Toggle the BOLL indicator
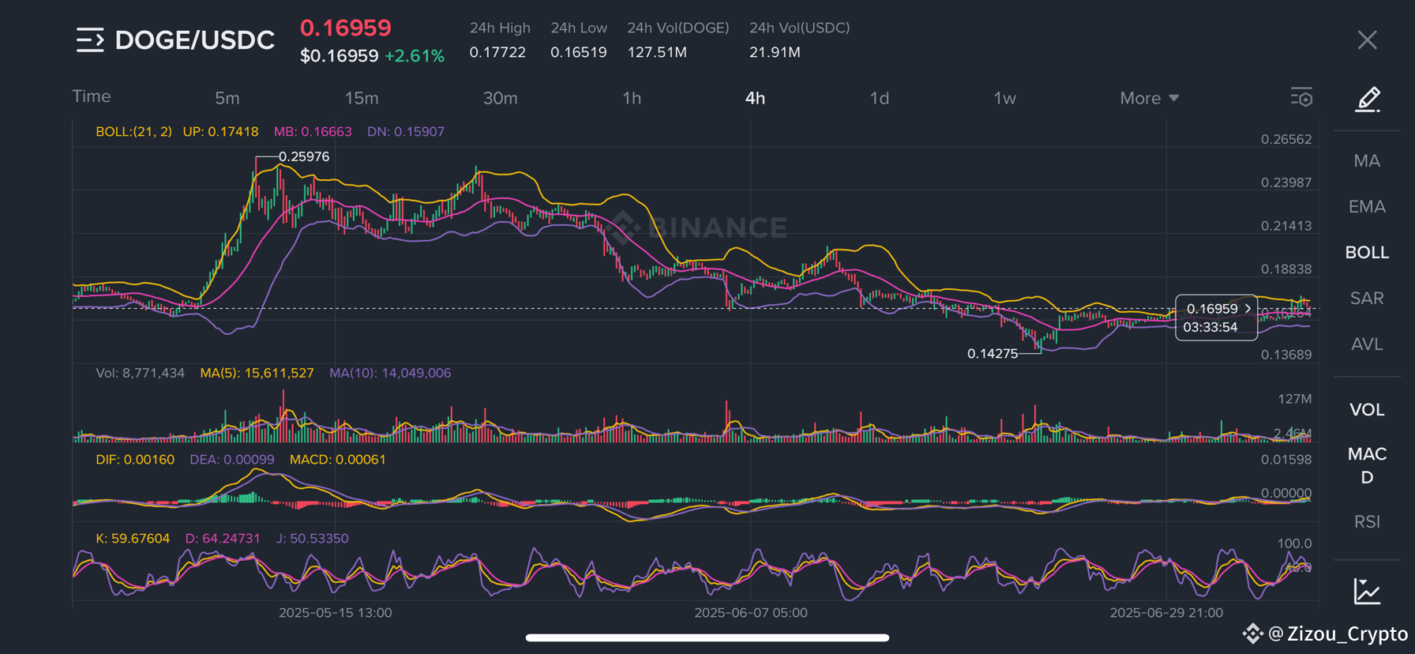Viewport: 1415px width, 654px height. [1367, 253]
